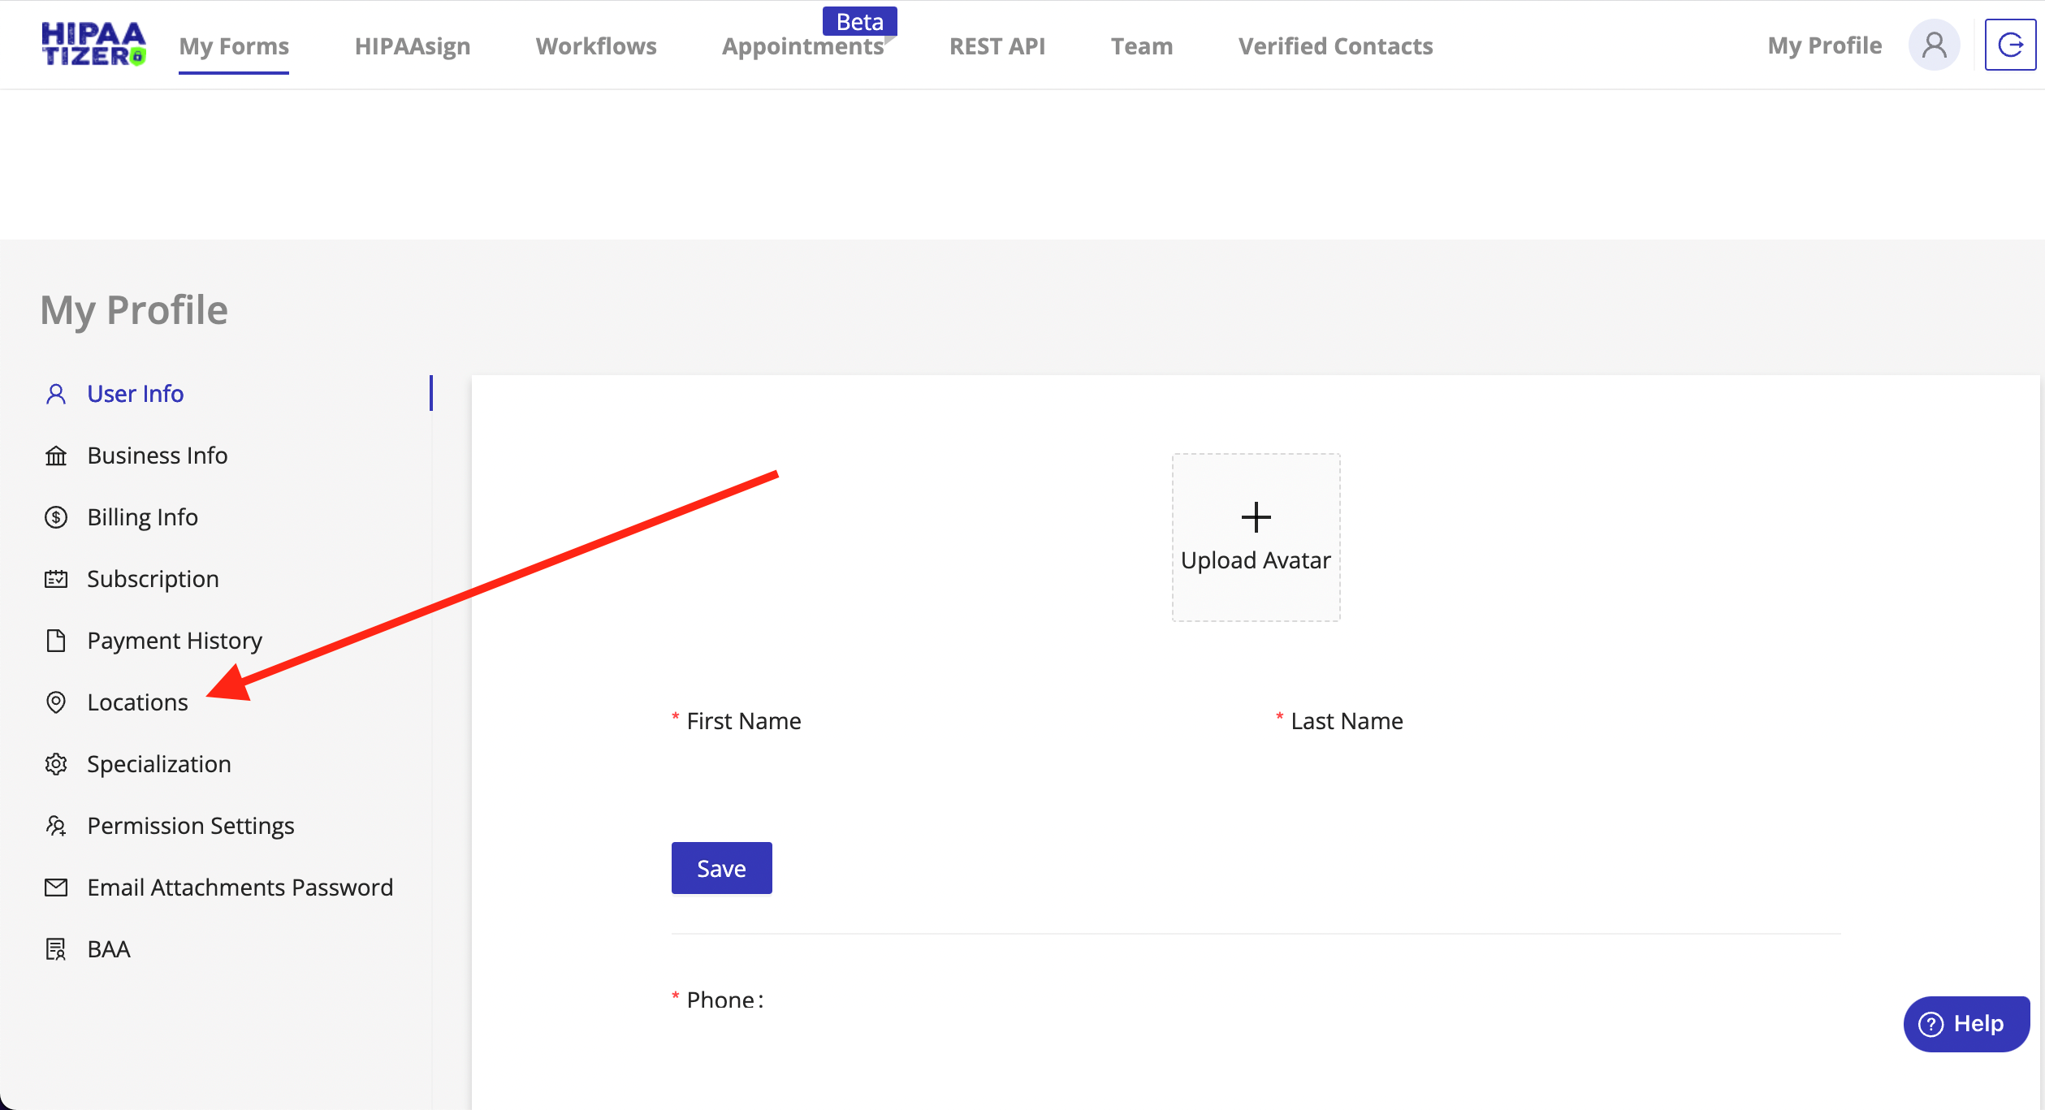Click the Upload Avatar box

pos(1256,538)
